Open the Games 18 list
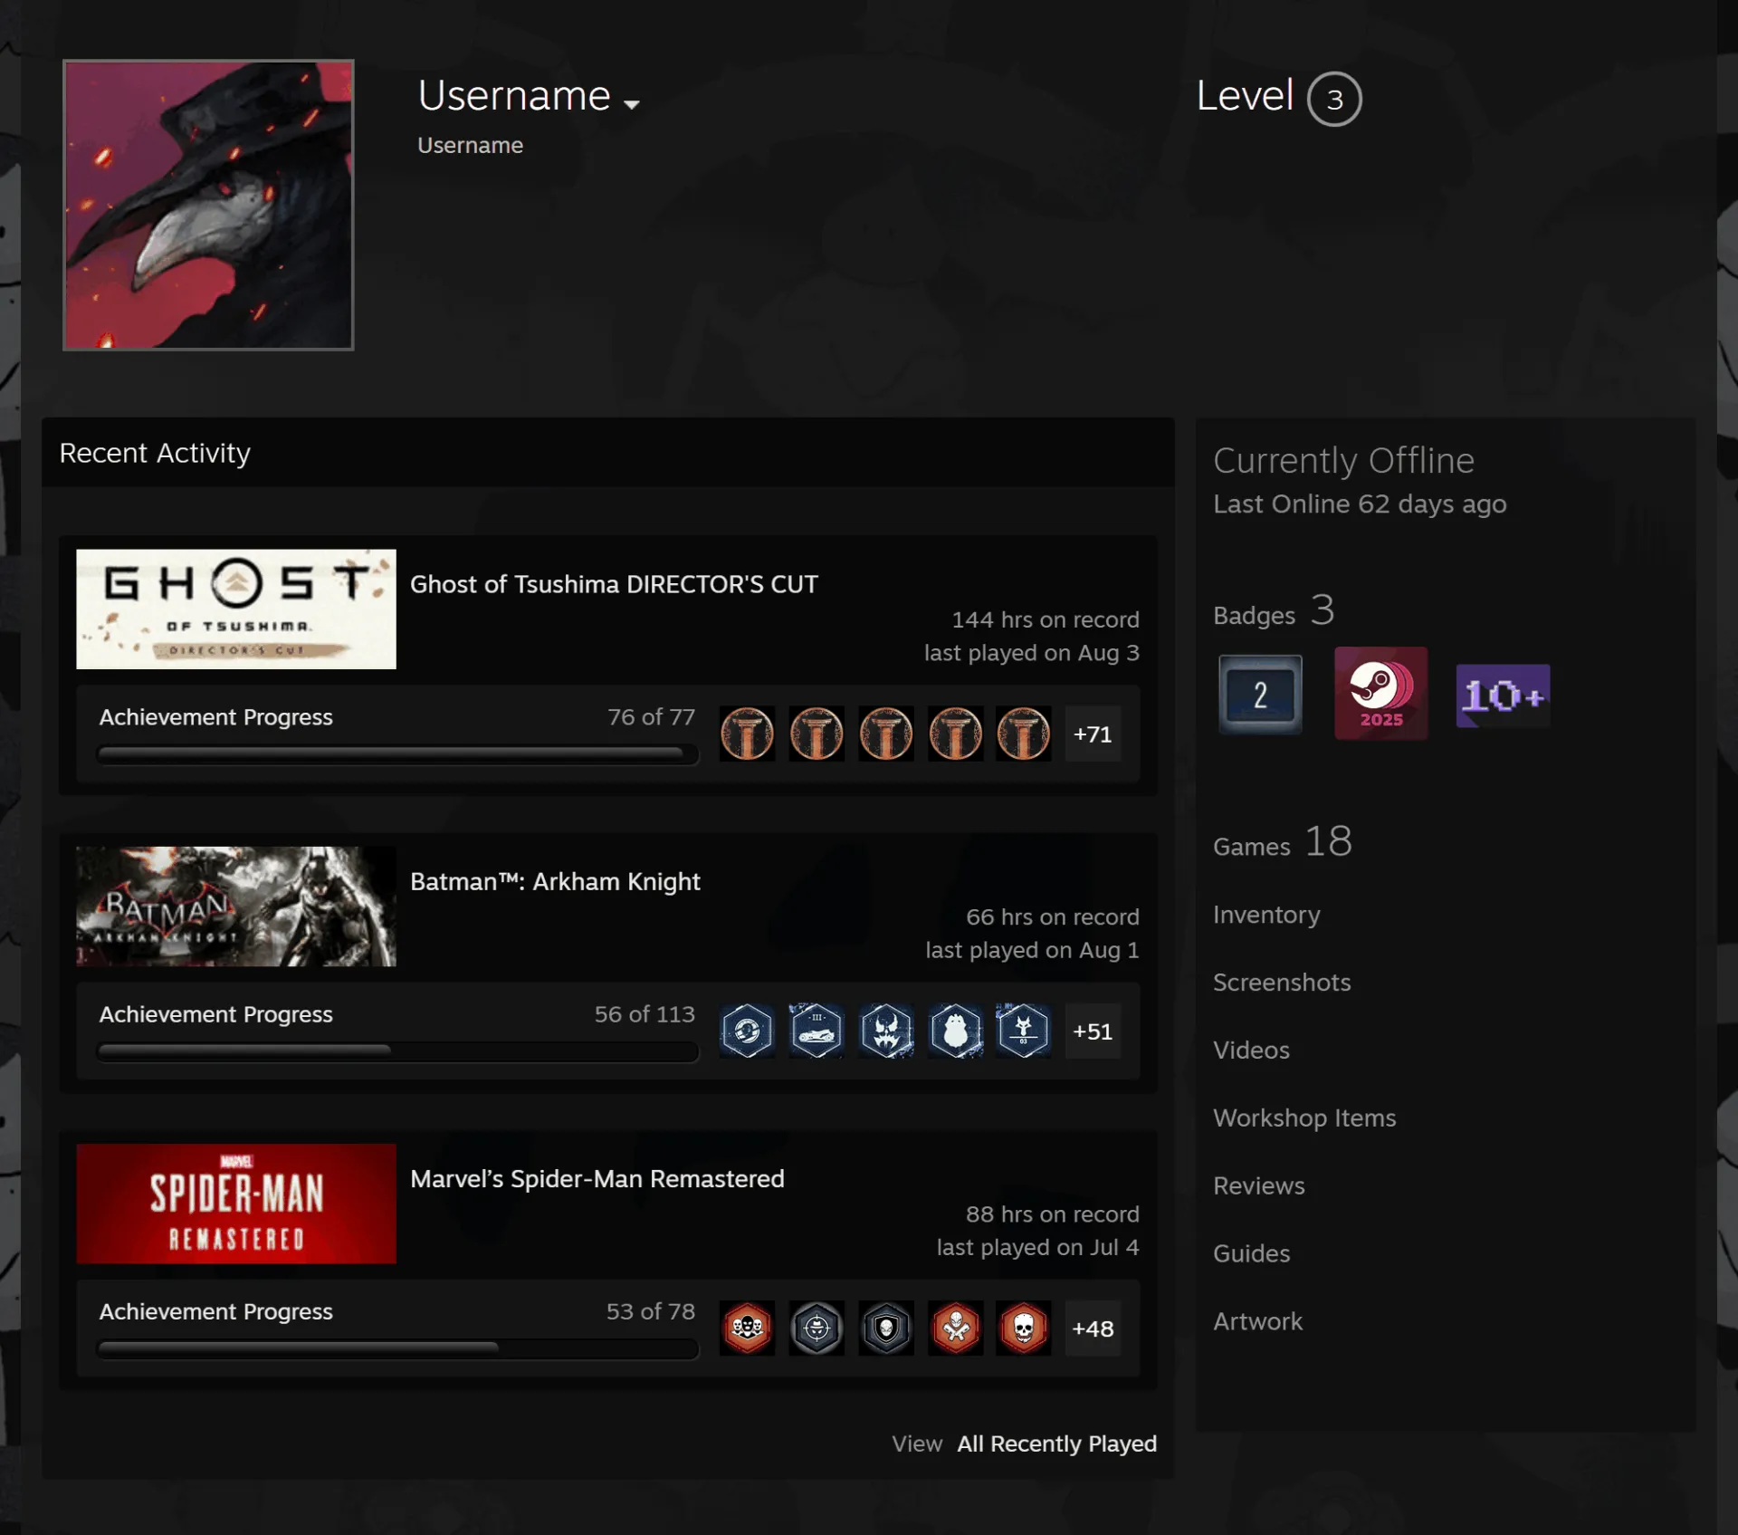This screenshot has width=1738, height=1535. (x=1283, y=842)
